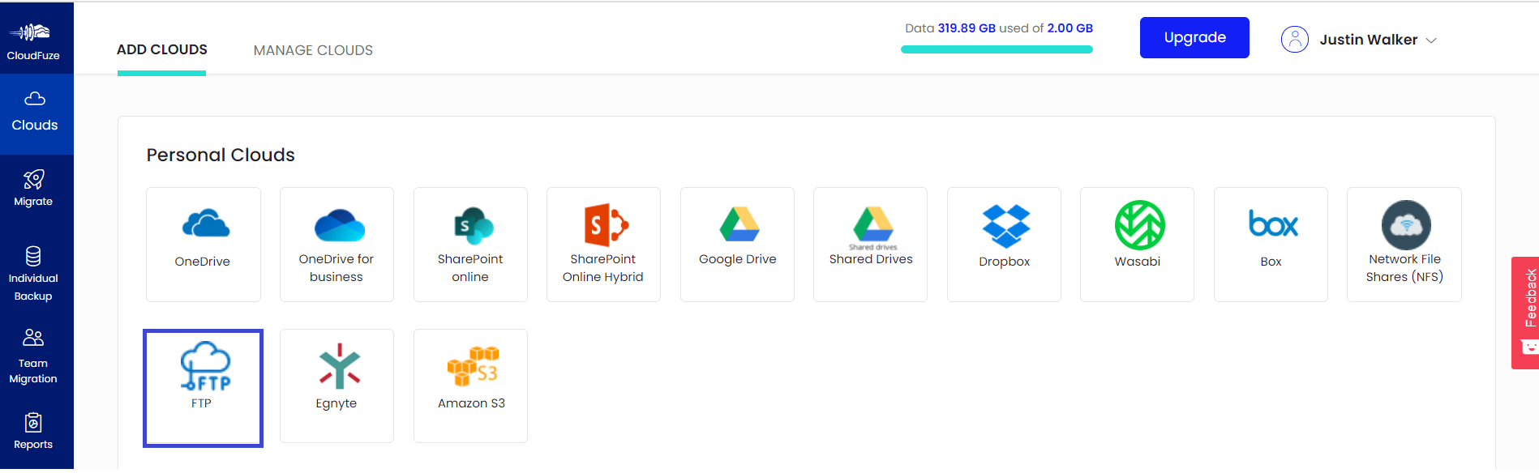This screenshot has width=1539, height=473.
Task: Open Migrate in the sidebar
Action: click(33, 189)
